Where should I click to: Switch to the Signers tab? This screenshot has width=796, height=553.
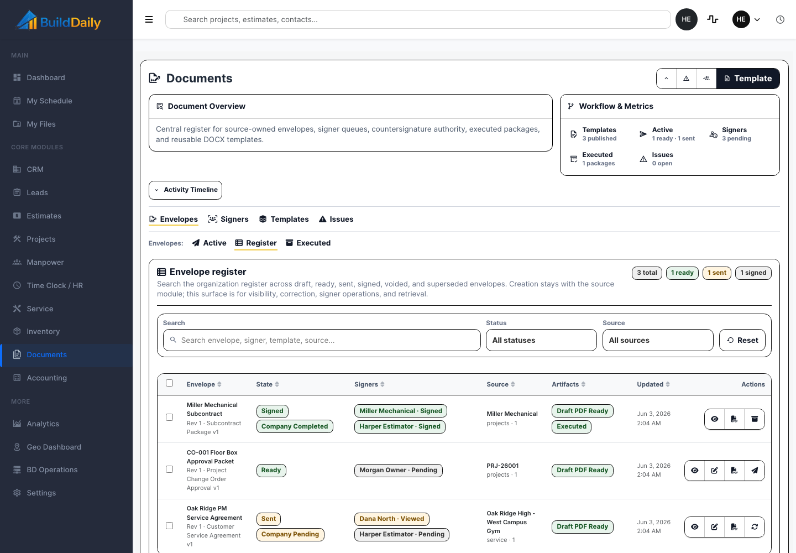click(228, 220)
